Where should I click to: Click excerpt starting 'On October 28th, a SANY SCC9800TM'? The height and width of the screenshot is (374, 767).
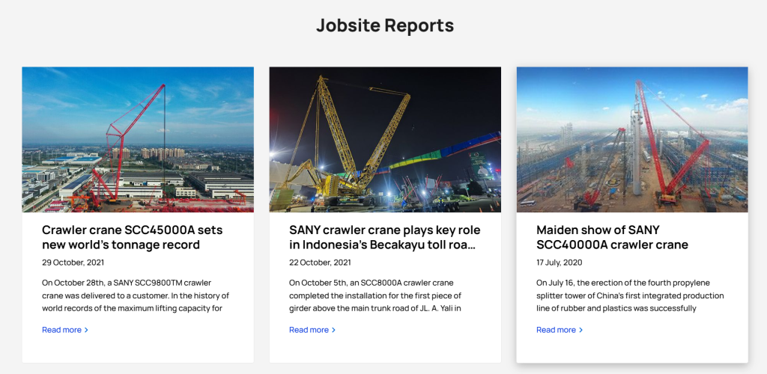pyautogui.click(x=132, y=295)
